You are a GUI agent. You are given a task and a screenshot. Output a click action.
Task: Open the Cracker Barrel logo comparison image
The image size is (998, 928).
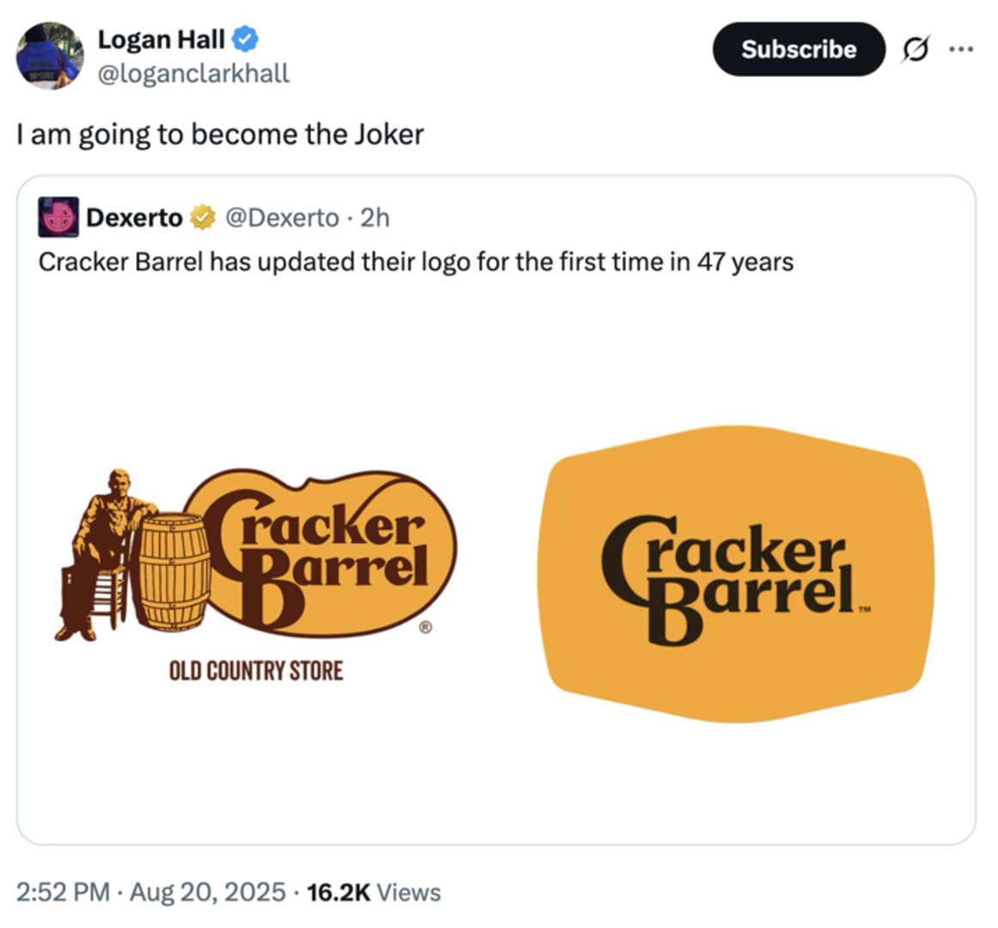(x=499, y=567)
